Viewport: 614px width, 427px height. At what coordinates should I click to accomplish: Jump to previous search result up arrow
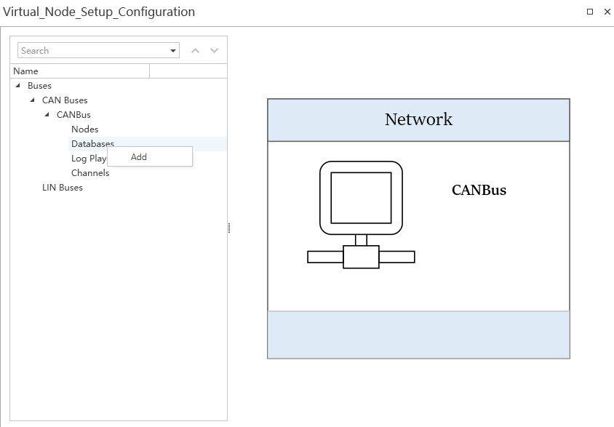[195, 51]
